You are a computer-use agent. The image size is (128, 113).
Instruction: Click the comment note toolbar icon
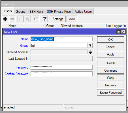(x=36, y=19)
